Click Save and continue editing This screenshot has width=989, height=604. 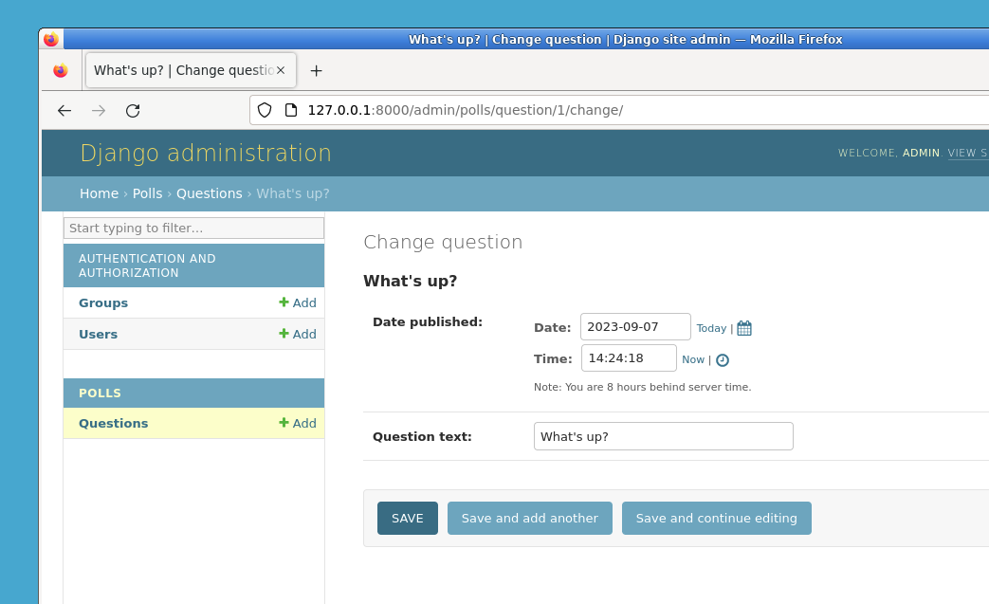point(716,518)
